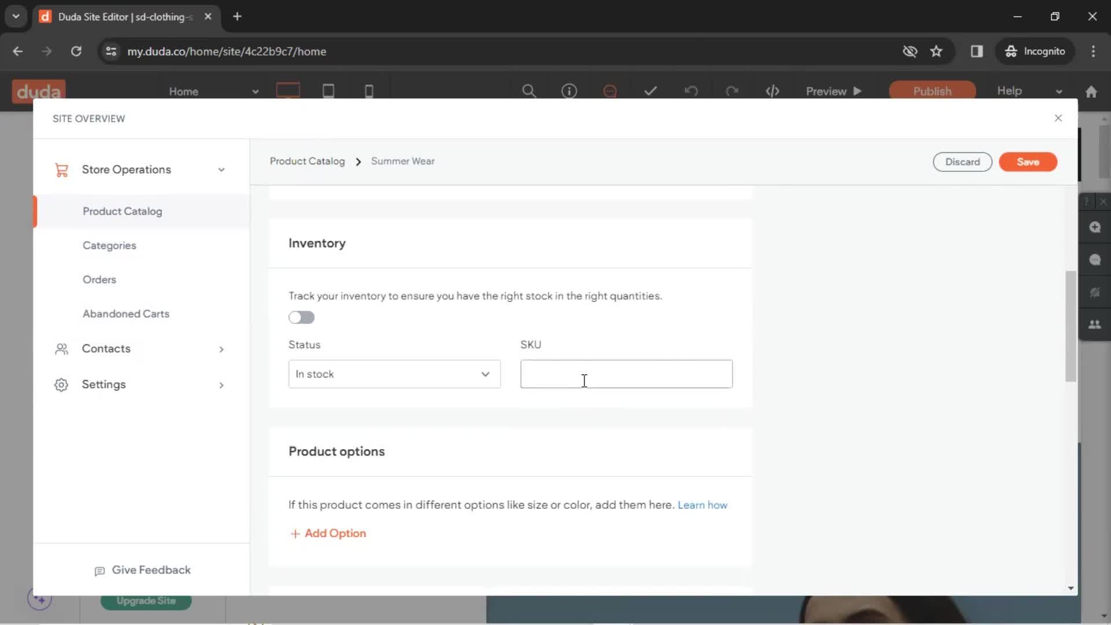Open Orders in sidebar
The width and height of the screenshot is (1111, 625).
(x=100, y=280)
